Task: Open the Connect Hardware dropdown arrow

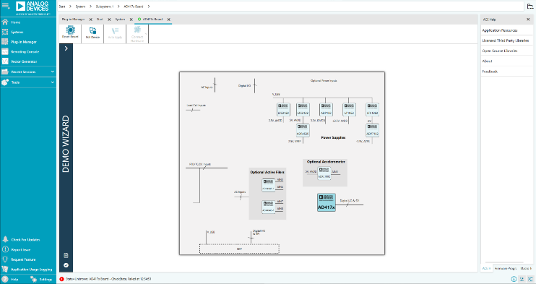Action: click(x=147, y=34)
